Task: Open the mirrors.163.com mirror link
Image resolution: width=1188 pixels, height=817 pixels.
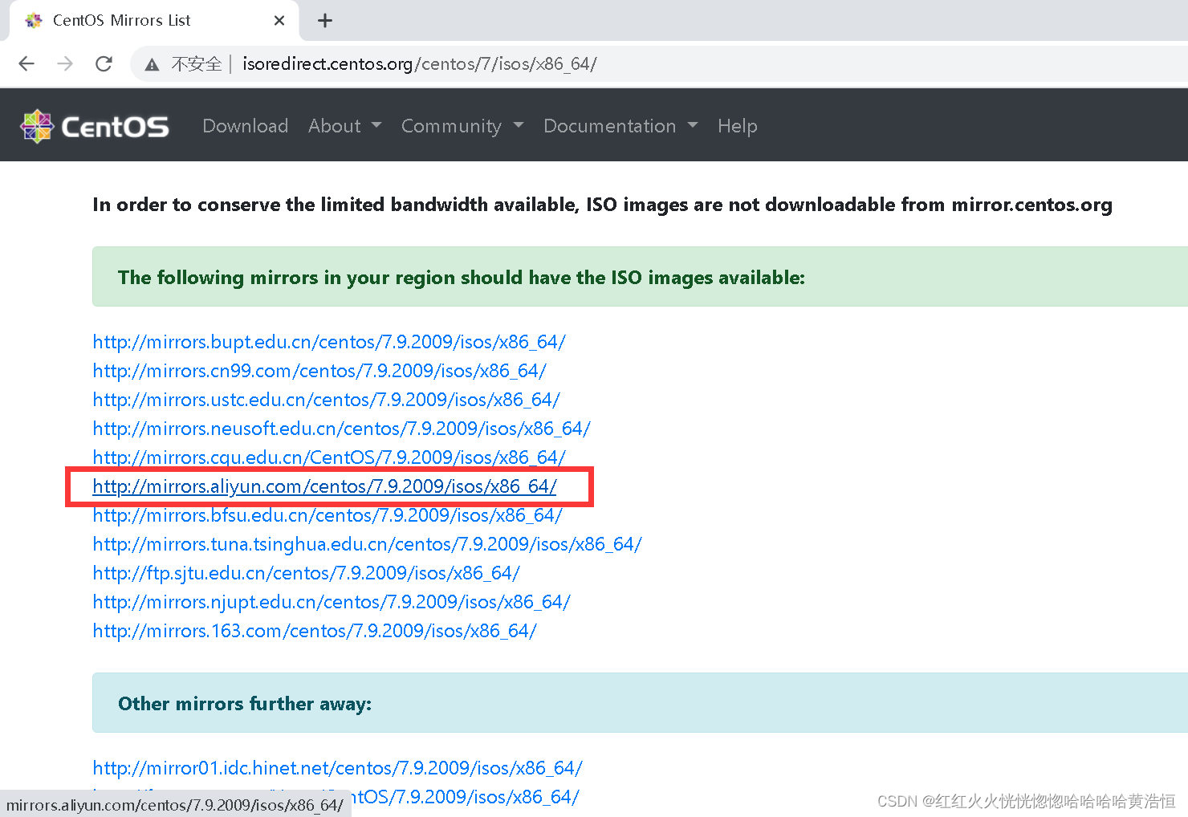Action: (315, 631)
